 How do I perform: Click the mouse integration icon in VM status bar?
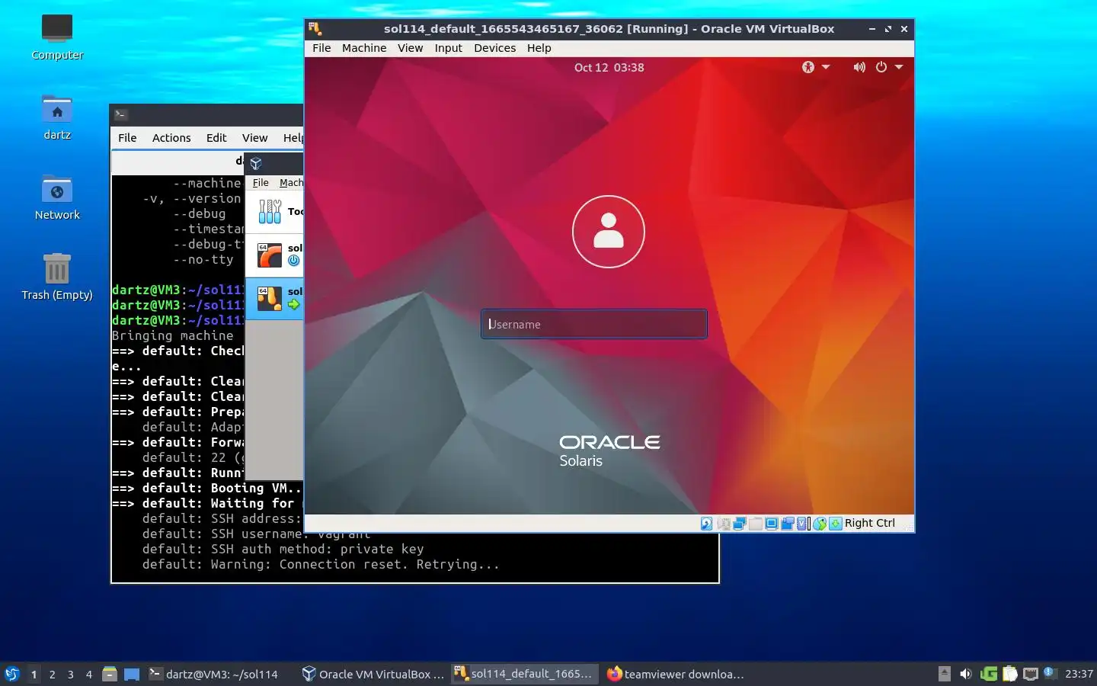tap(820, 524)
